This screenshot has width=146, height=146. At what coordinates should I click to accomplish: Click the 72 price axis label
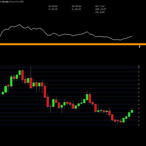139,80
